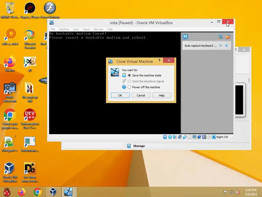Open Firefox from the taskbar

pos(21,192)
